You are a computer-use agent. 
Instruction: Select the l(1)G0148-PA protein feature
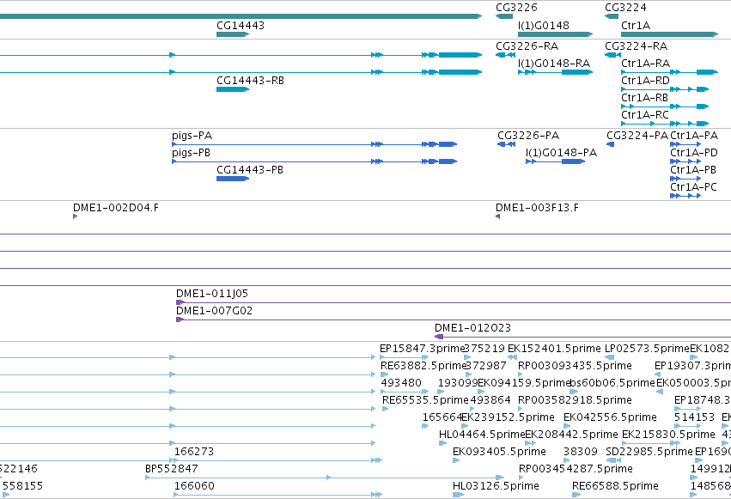555,161
